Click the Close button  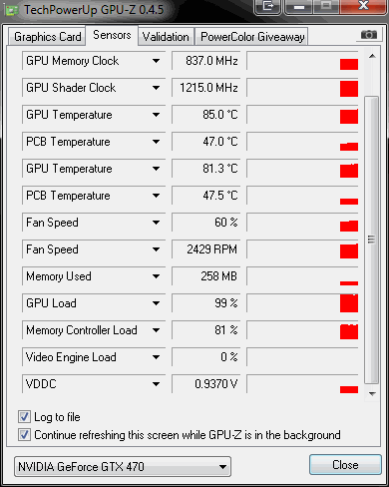pyautogui.click(x=345, y=464)
